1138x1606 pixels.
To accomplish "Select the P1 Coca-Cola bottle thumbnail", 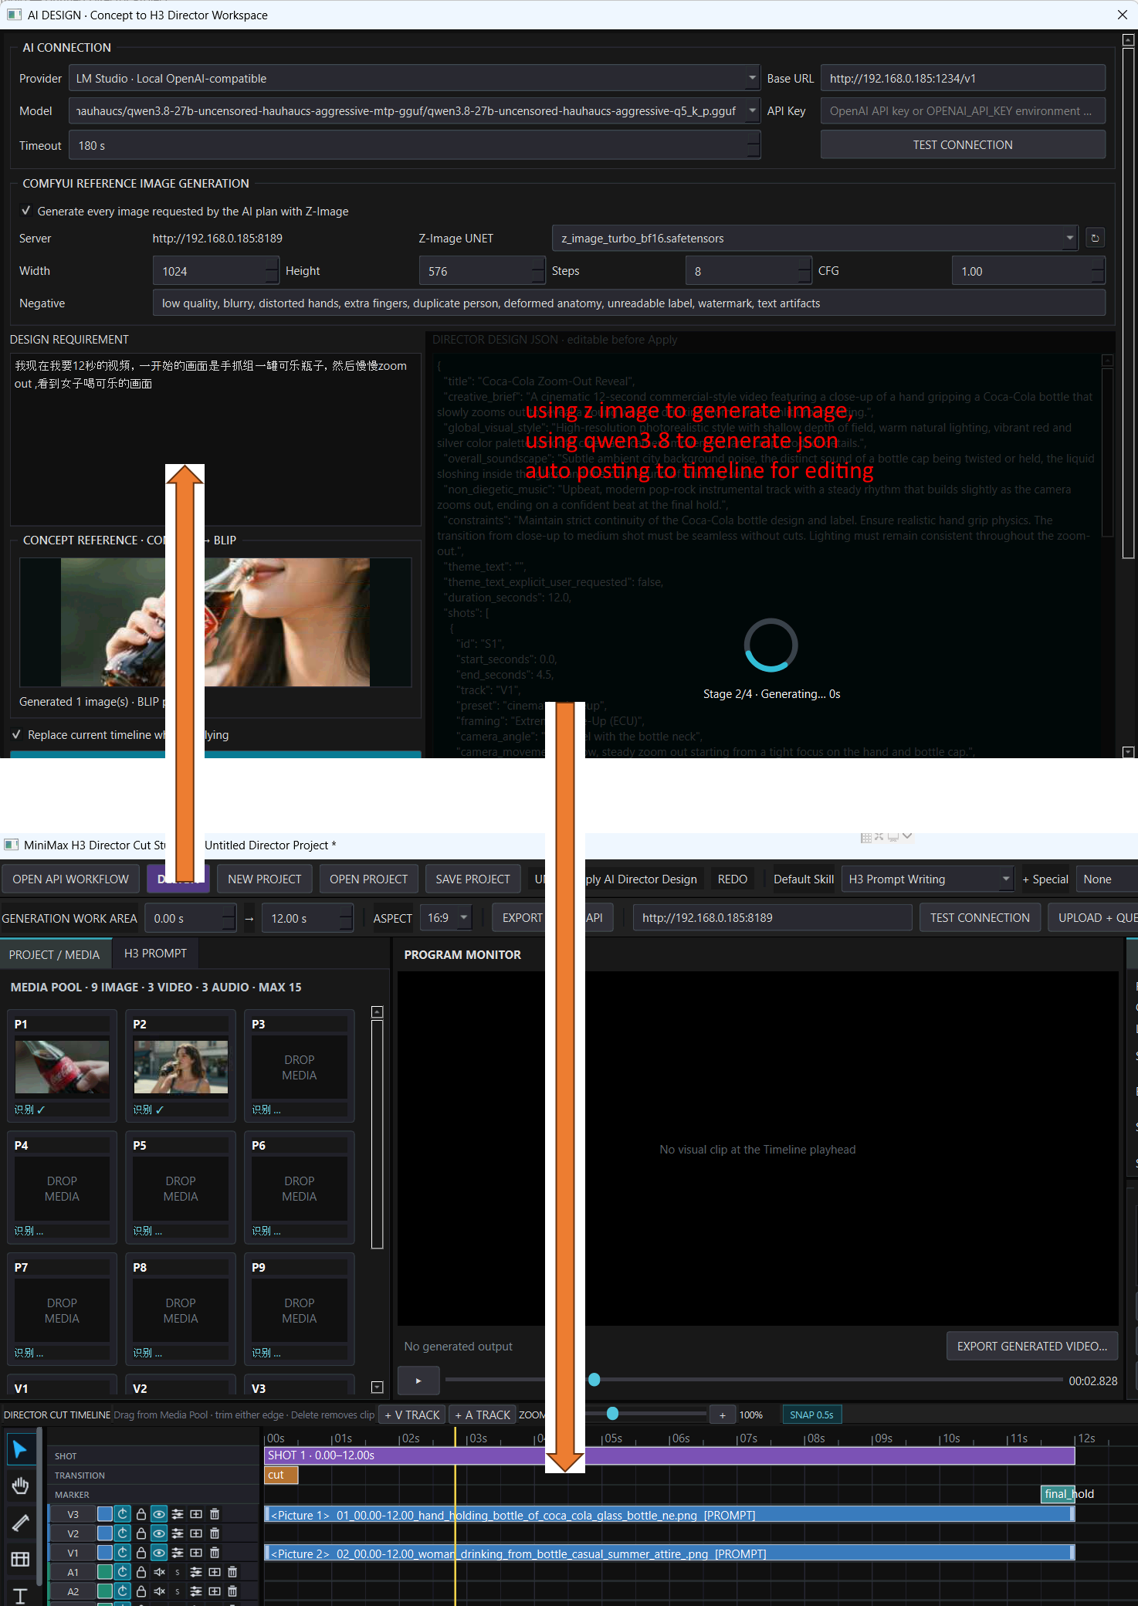I will (62, 1066).
